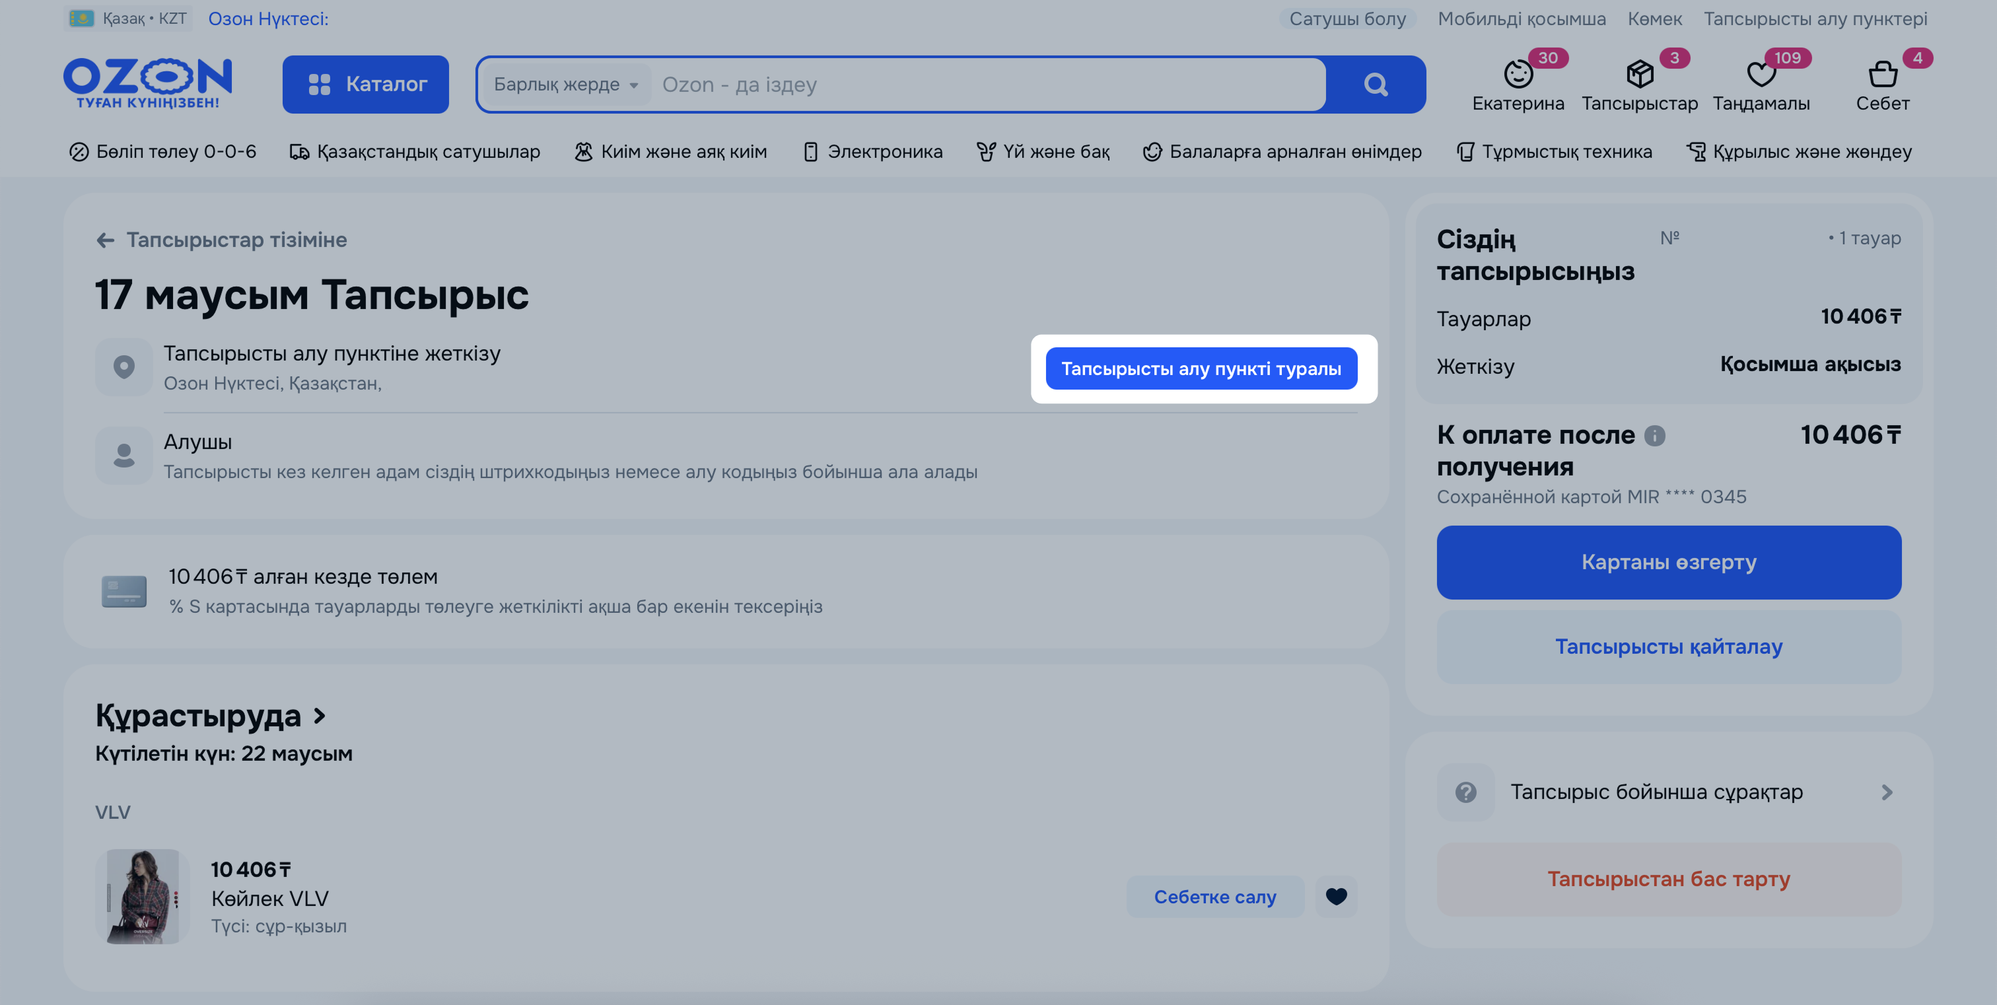The image size is (1997, 1005).
Task: Open Тапсырысты алу пунктері link
Action: (x=1815, y=18)
